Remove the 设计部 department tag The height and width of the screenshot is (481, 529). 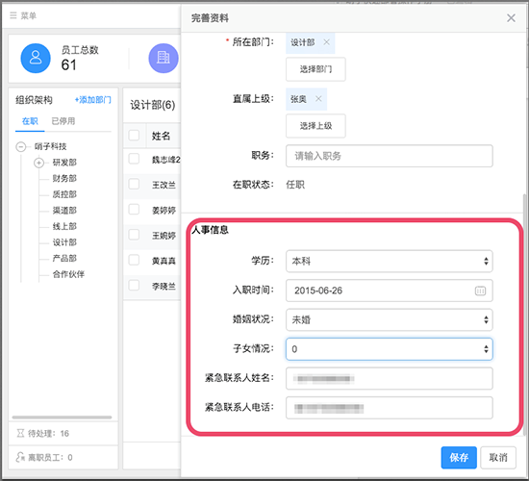pyautogui.click(x=326, y=42)
